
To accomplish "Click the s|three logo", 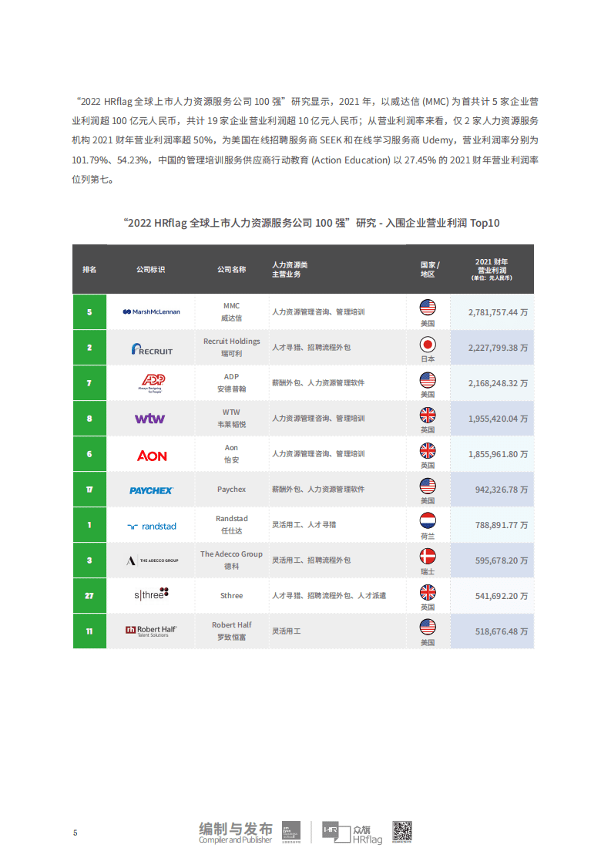I will click(x=151, y=594).
